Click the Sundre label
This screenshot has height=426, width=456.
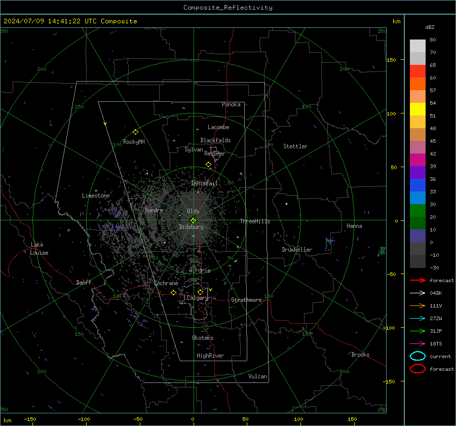tap(154, 210)
